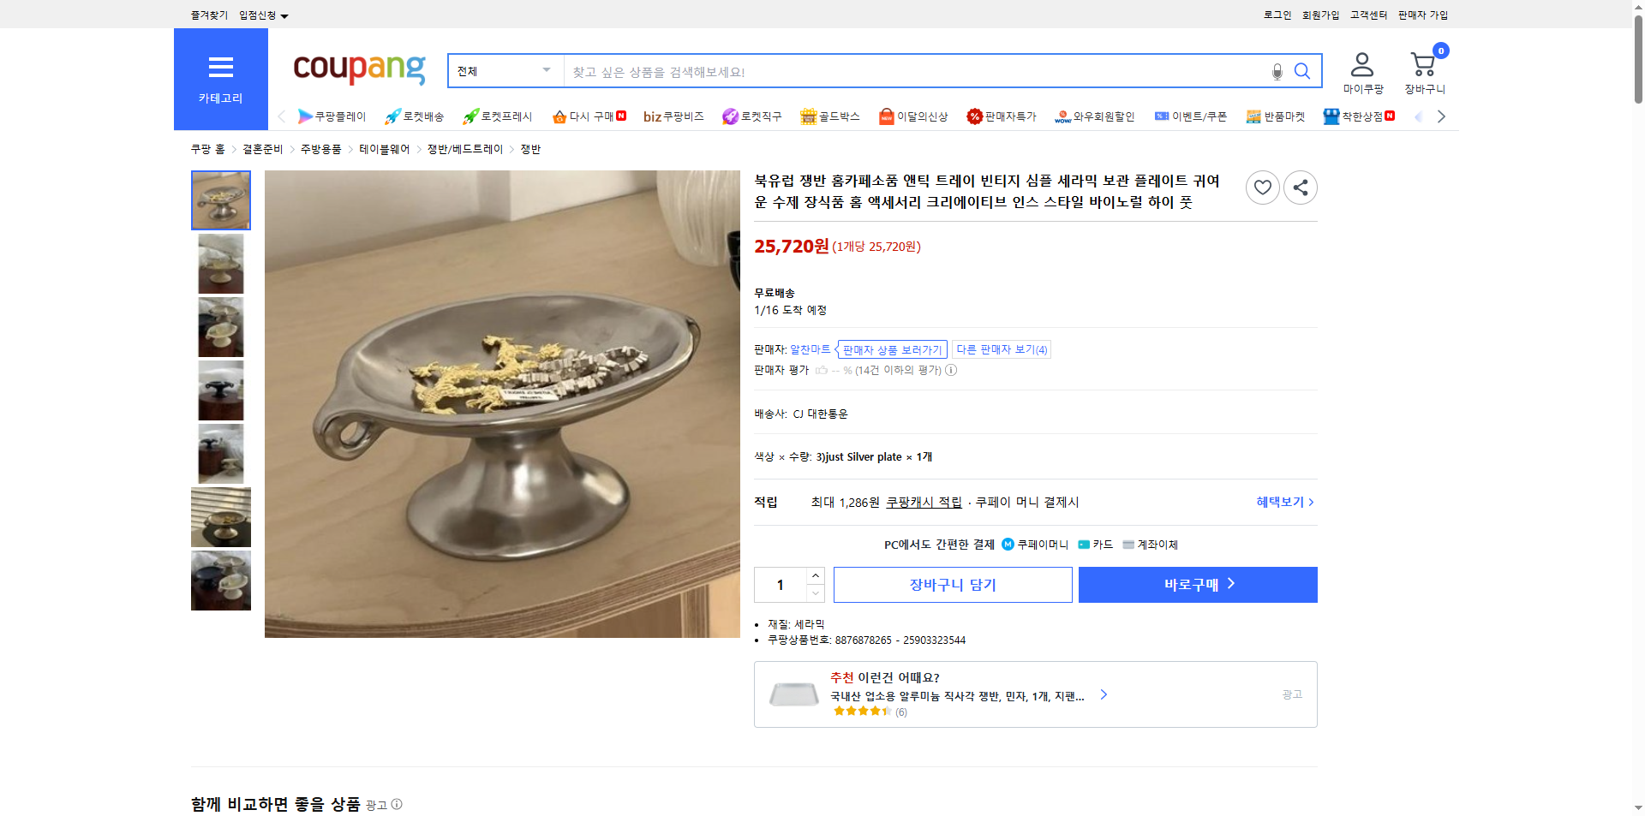Image resolution: width=1645 pixels, height=816 pixels.
Task: Open 골드박스 from the navigation bar
Action: [809, 116]
